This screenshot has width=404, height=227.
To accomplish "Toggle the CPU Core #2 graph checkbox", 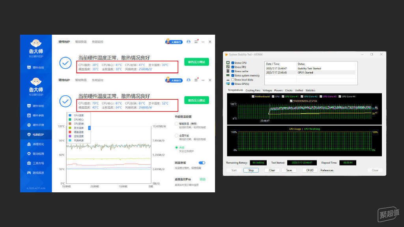I will click(302, 97).
